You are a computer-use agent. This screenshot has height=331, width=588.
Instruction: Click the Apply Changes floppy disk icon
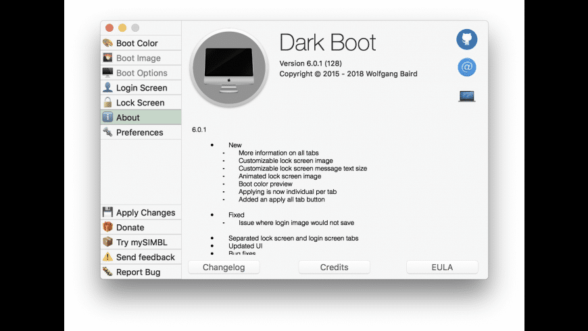[107, 212]
